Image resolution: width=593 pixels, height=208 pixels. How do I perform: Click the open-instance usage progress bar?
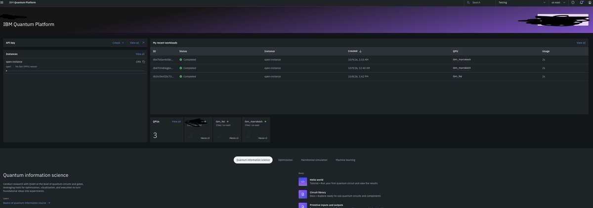point(75,70)
